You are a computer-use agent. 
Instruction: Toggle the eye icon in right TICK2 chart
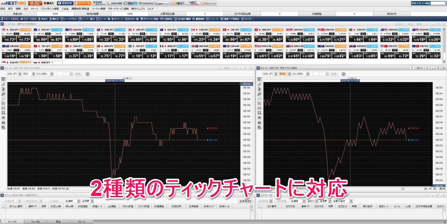pyautogui.click(x=259, y=117)
